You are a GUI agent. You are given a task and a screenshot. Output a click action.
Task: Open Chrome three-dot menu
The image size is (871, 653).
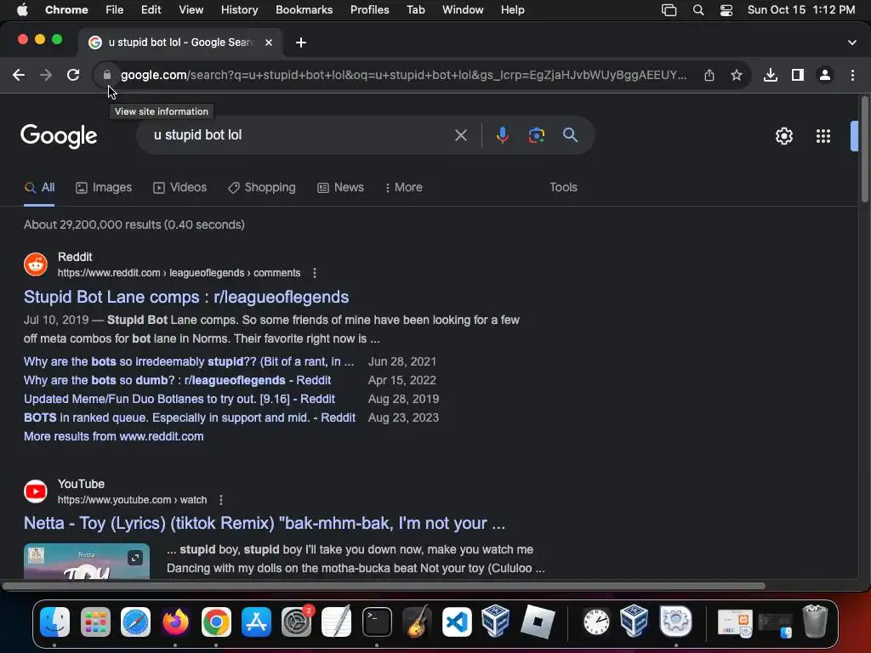coord(852,75)
